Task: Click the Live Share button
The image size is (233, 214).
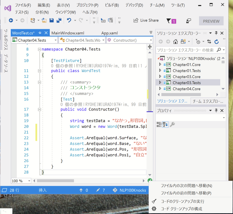Action: (x=146, y=20)
